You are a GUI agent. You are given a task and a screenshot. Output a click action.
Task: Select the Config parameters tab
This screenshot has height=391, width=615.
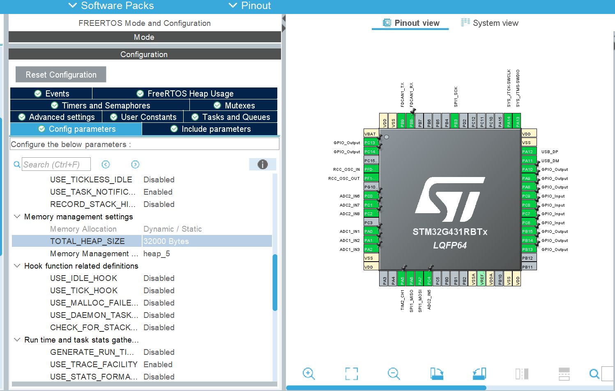click(76, 129)
